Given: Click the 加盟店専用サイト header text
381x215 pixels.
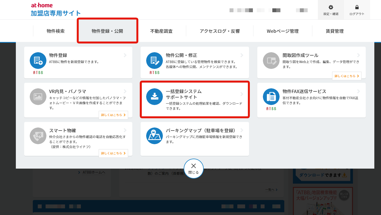Looking at the screenshot, I should 56,13.
